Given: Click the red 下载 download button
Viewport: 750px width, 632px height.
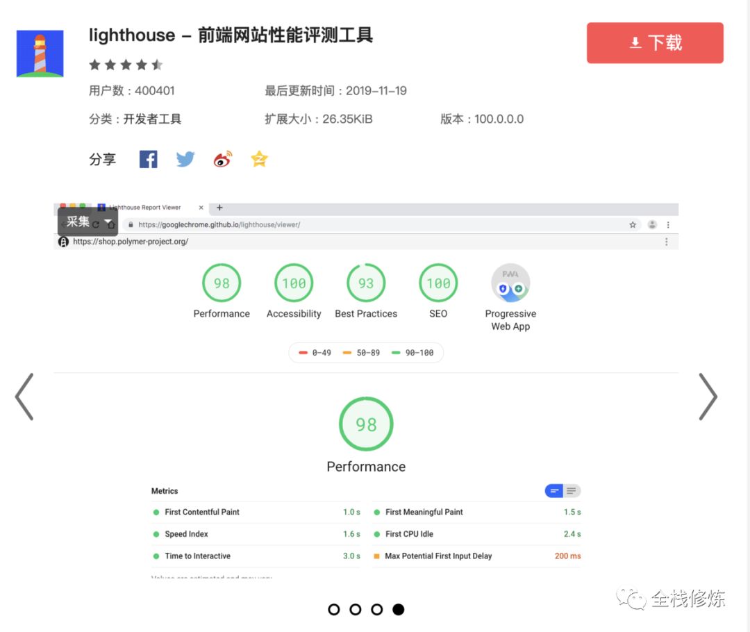Looking at the screenshot, I should point(654,42).
